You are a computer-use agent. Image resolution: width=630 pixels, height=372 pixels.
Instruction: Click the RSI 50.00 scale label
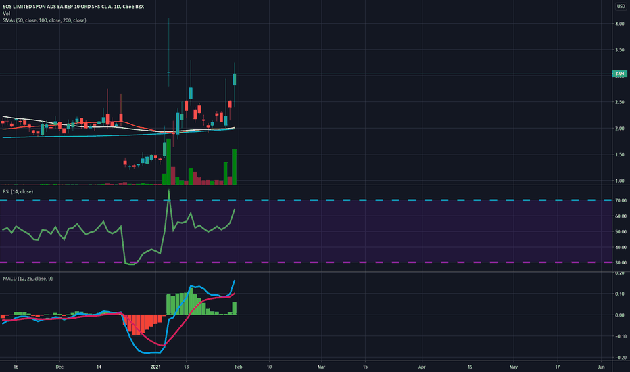click(621, 231)
